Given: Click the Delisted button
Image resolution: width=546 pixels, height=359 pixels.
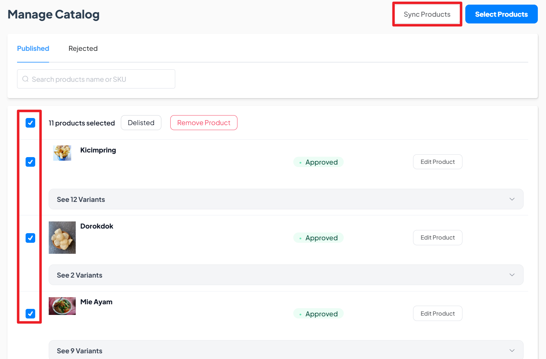Looking at the screenshot, I should coord(141,123).
